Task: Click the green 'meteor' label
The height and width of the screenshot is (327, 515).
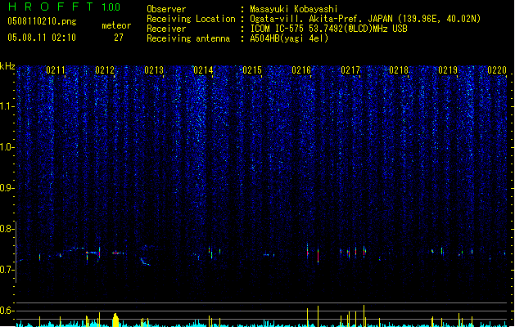Action: 116,25
